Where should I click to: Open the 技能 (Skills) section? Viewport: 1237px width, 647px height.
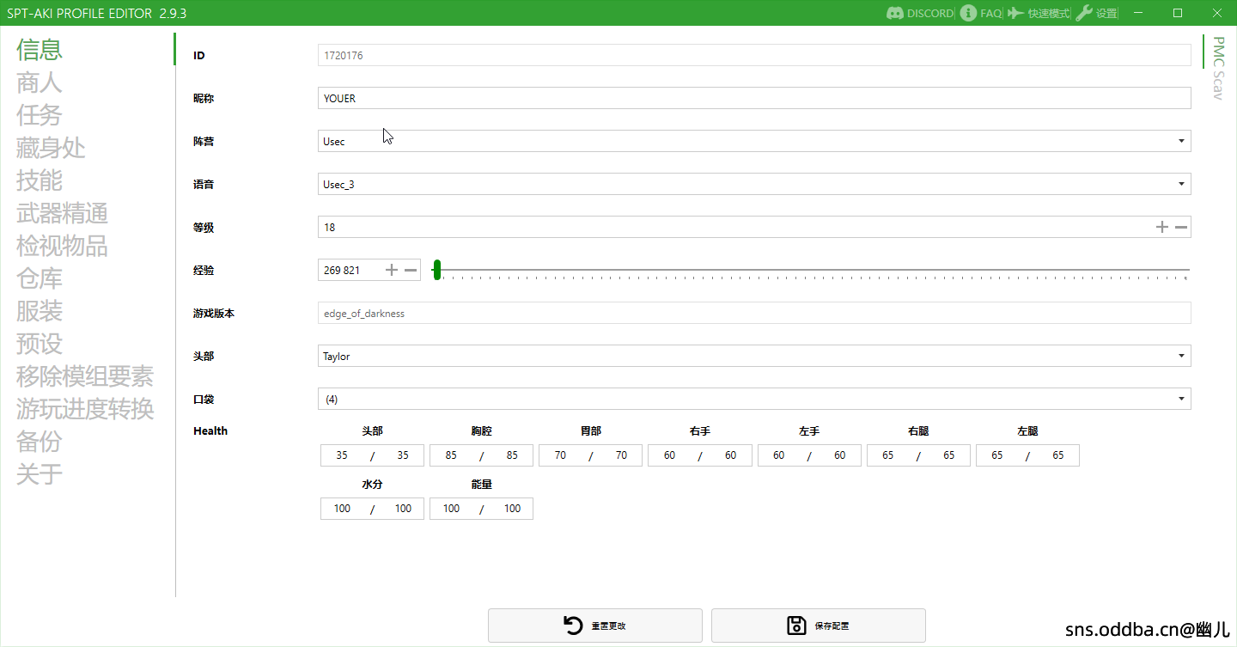[40, 180]
